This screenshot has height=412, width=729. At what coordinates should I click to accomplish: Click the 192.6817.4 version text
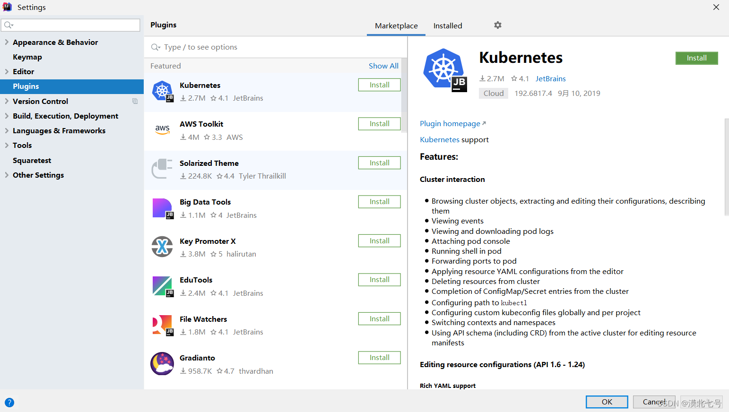[x=533, y=94]
